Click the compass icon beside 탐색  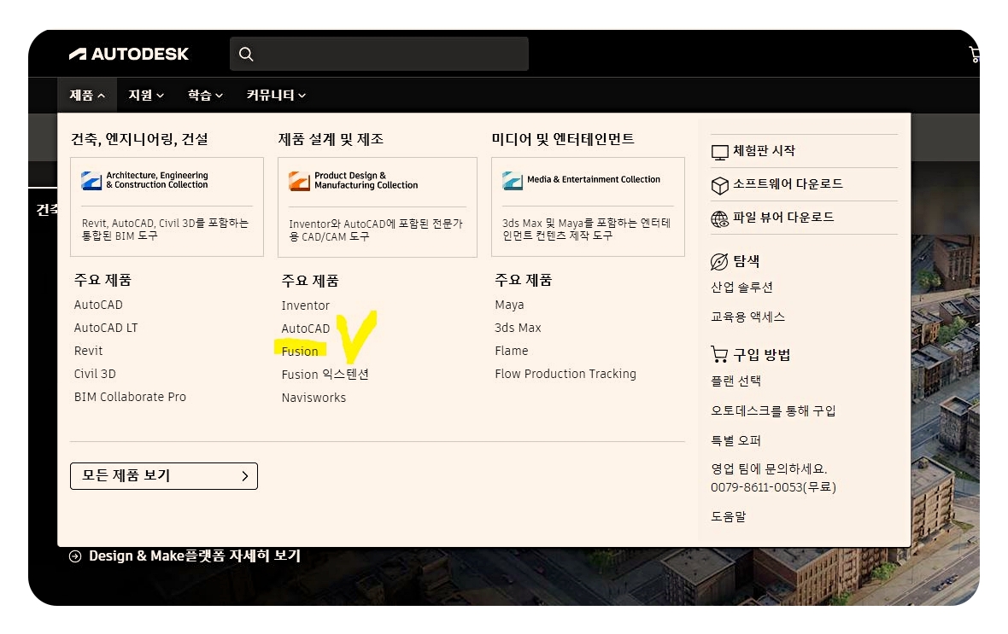(719, 261)
